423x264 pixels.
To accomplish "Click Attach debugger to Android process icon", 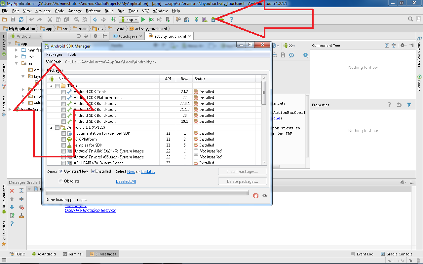I will 168,20.
